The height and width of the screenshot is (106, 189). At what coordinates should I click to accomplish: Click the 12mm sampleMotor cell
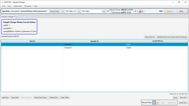point(157,48)
